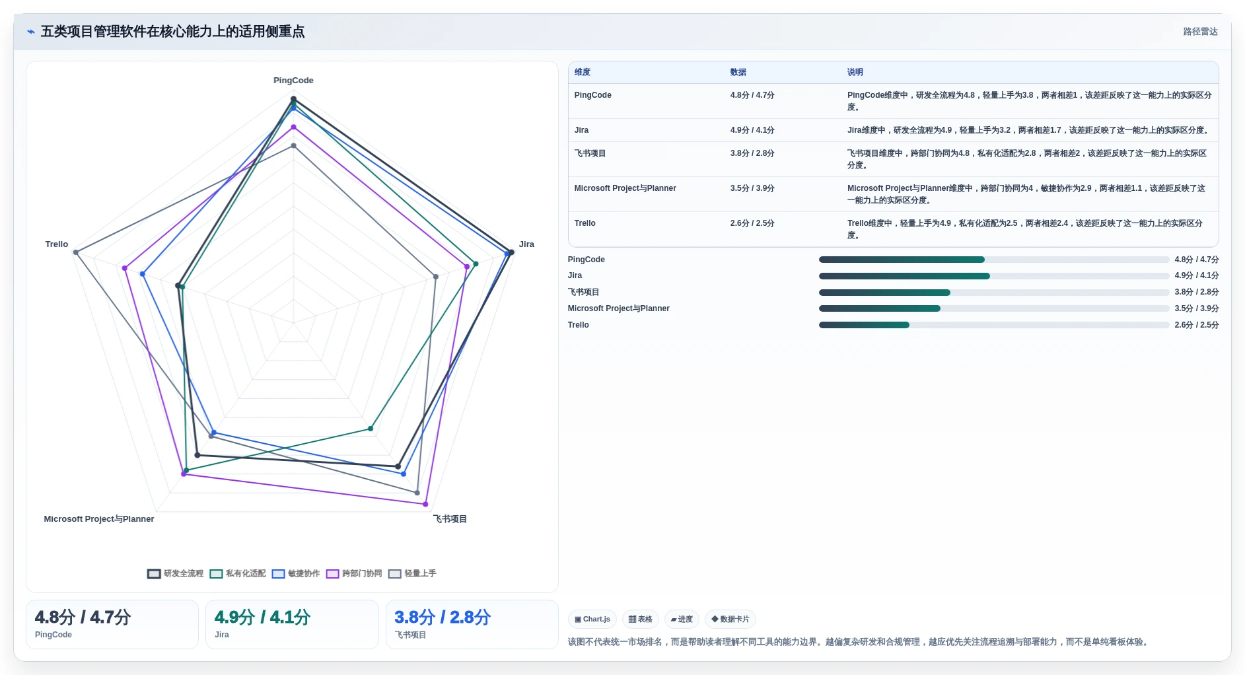Select the Jira table row

893,130
